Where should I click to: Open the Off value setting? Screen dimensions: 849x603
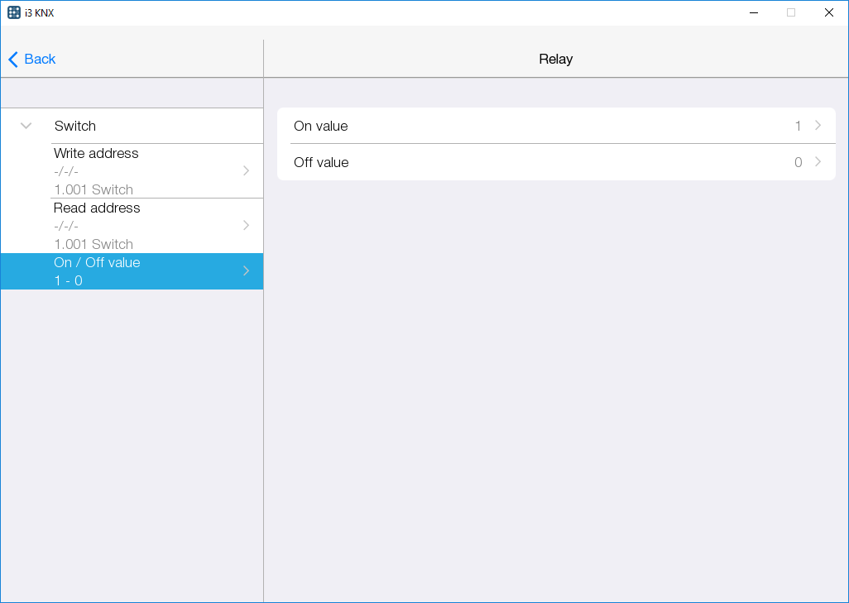(496, 162)
